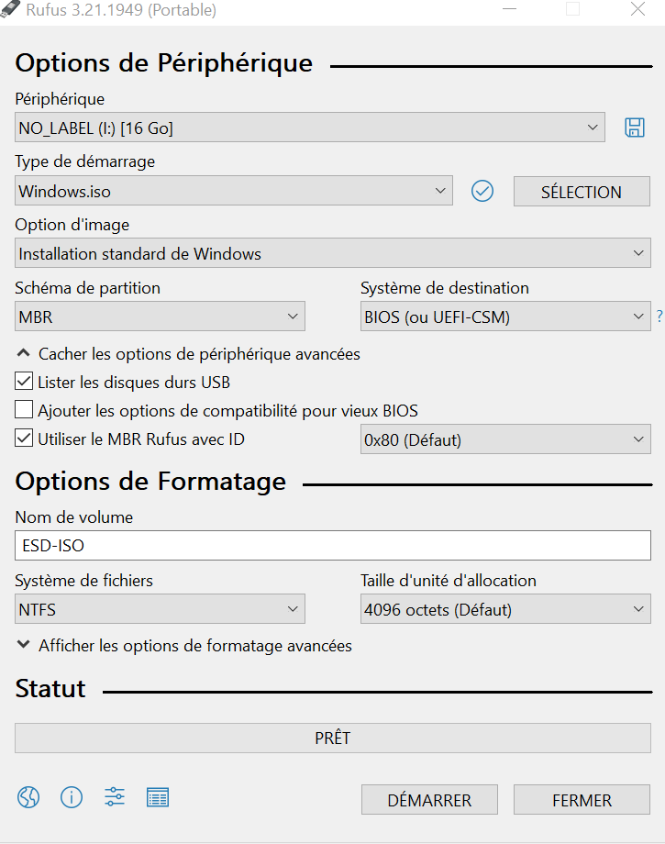This screenshot has width=665, height=844.
Task: Open the 0x80 (Défaut) BIOS ID dropdown
Action: (505, 439)
